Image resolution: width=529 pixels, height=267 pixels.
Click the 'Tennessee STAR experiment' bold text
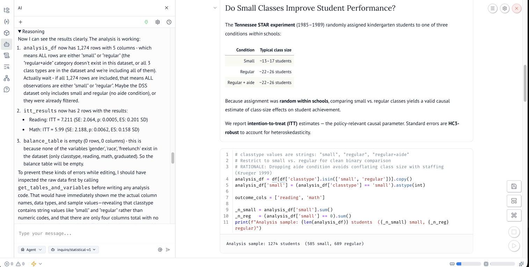tap(265, 25)
